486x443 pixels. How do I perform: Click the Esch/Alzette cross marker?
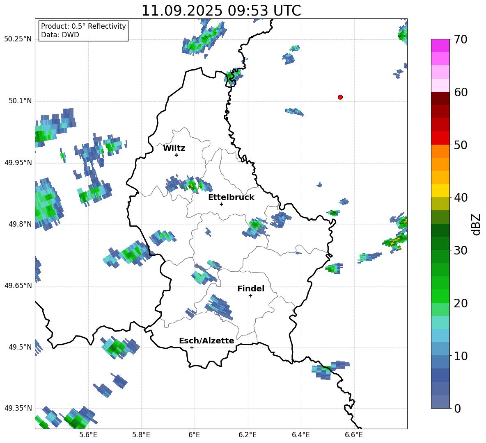pos(192,348)
